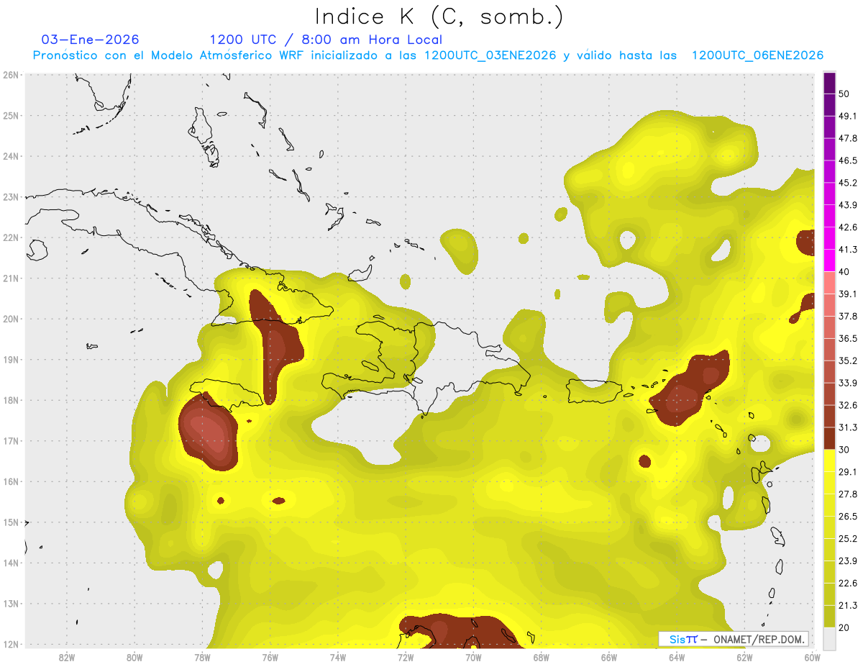Click the '35.2' color bar label
This screenshot has height=667, width=863.
[848, 360]
